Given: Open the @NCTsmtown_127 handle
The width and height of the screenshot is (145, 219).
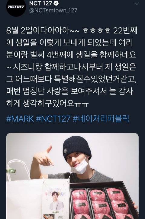Looking at the screenshot, I should [53, 11].
